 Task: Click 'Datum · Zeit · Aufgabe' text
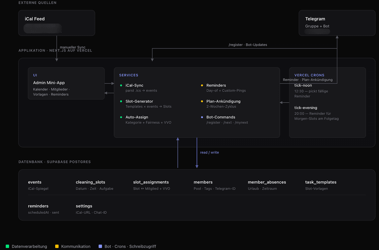(x=95, y=189)
